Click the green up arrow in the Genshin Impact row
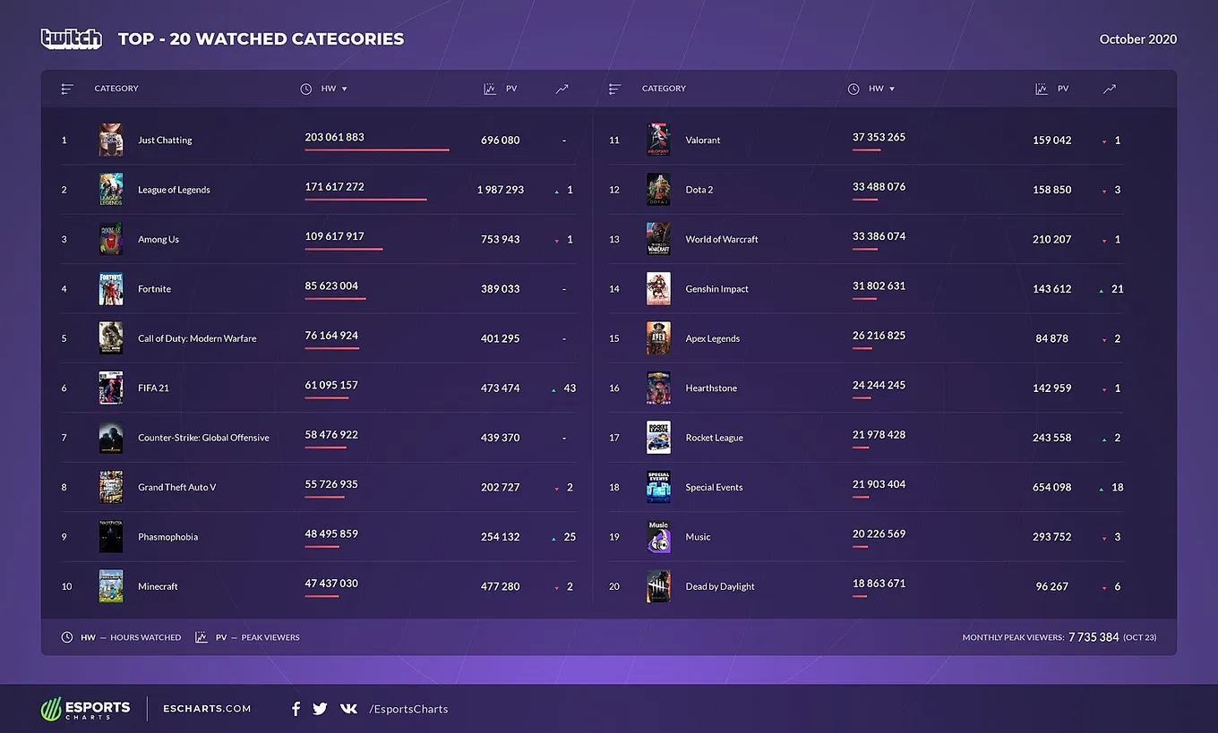Viewport: 1218px width, 733px height. (1102, 290)
